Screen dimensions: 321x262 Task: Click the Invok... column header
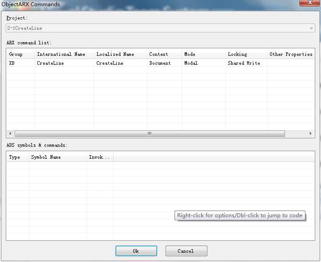click(x=100, y=157)
